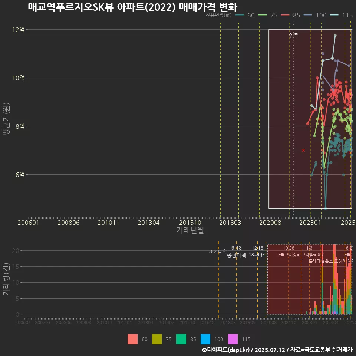The image size is (356, 356).
Task: Click the chart title 매교역푸르지오SK뷰 아파트(2022) 매매가격 변화
Action: click(133, 7)
